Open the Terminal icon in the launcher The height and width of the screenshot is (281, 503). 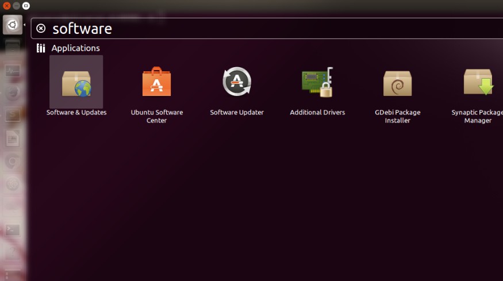(x=13, y=230)
